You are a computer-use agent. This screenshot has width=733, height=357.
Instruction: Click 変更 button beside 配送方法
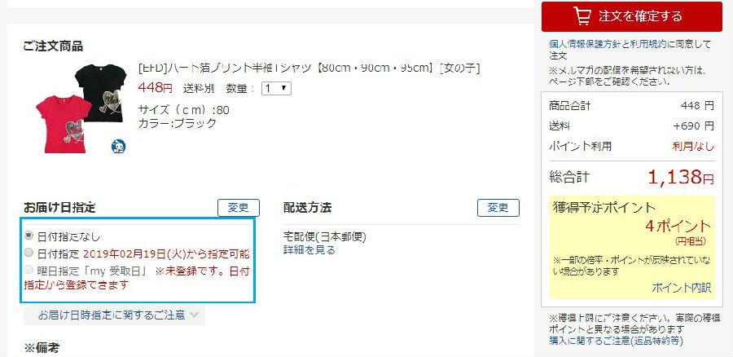point(498,208)
